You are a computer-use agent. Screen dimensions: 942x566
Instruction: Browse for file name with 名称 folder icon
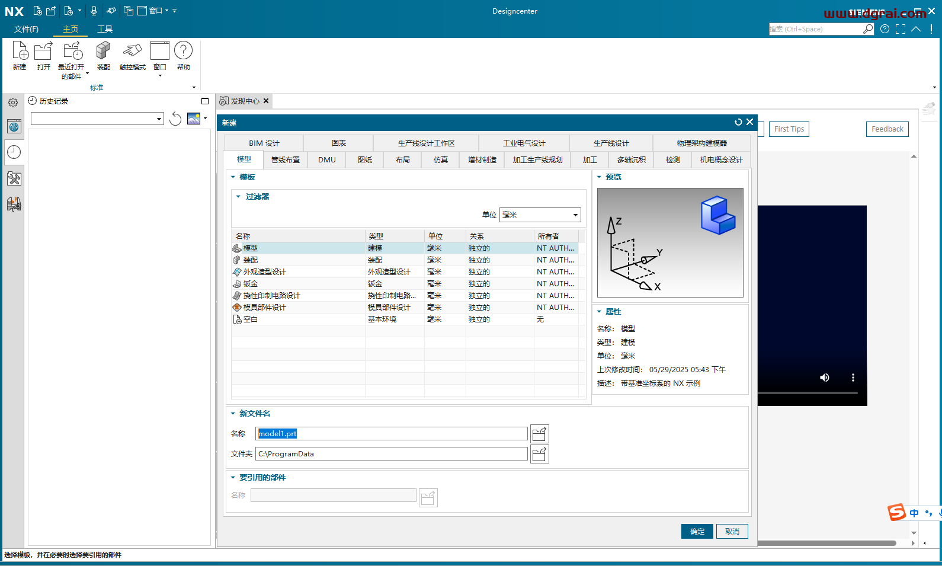[539, 434]
